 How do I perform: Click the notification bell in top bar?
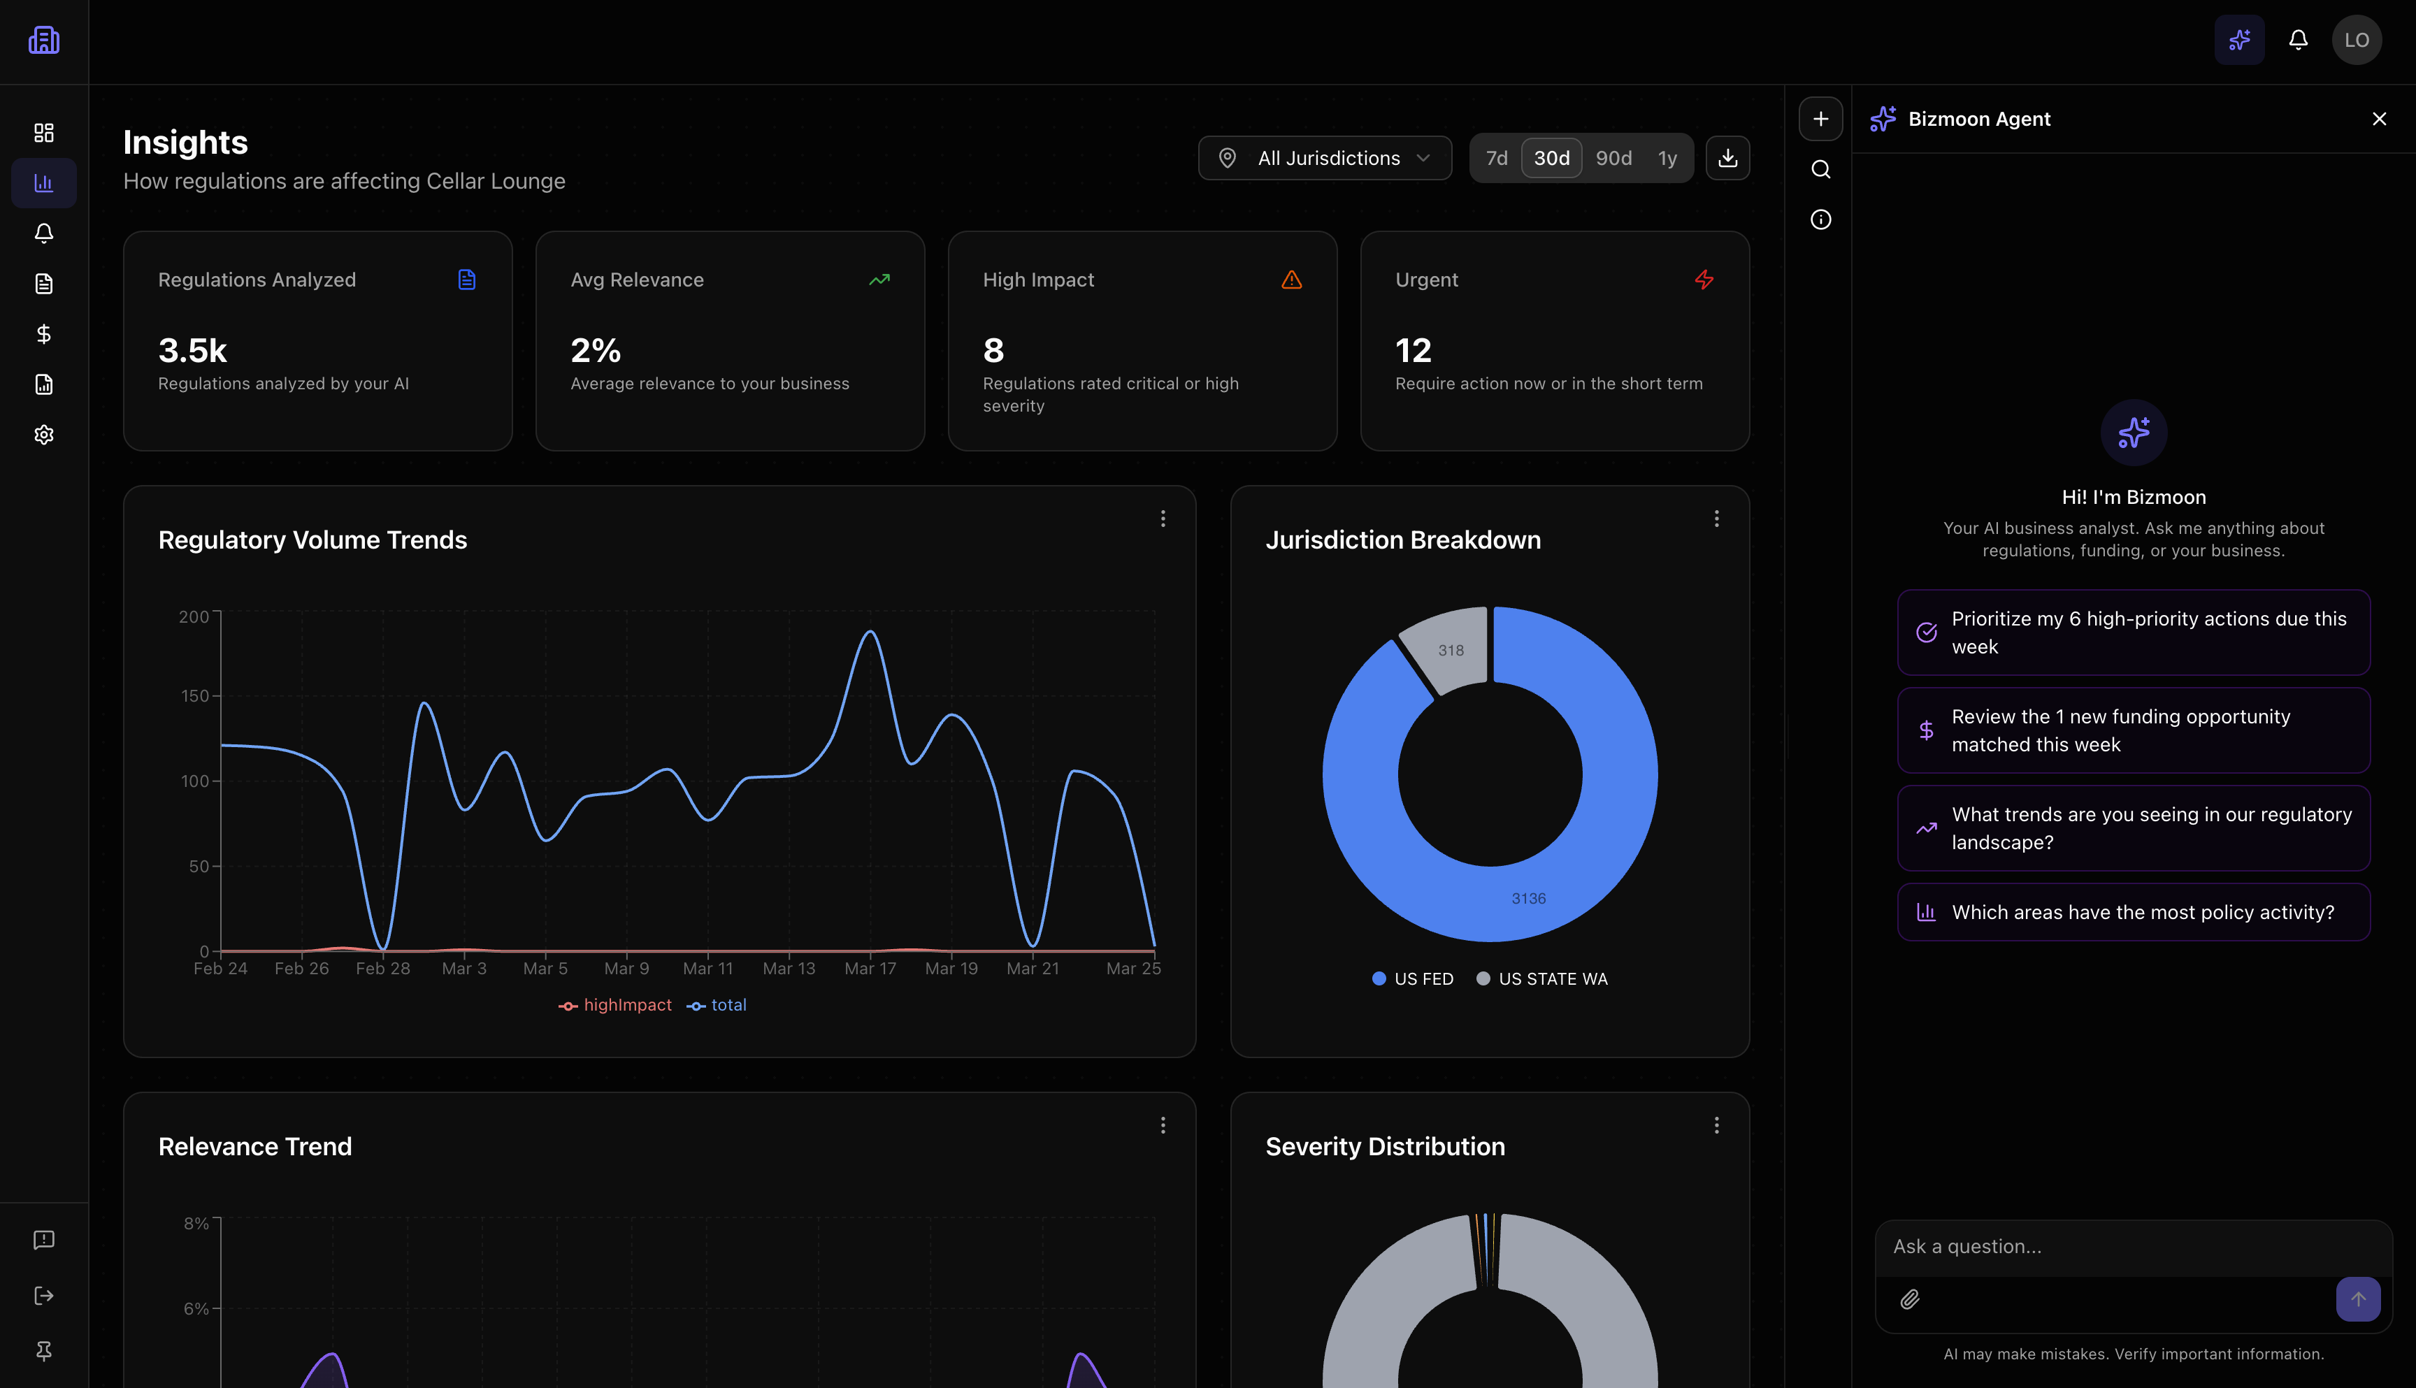(x=2298, y=40)
